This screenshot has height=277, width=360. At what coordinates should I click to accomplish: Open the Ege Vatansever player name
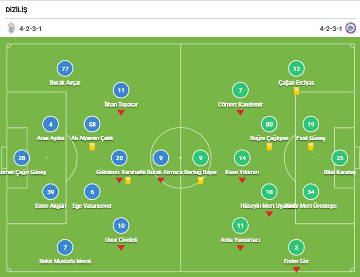pos(92,206)
